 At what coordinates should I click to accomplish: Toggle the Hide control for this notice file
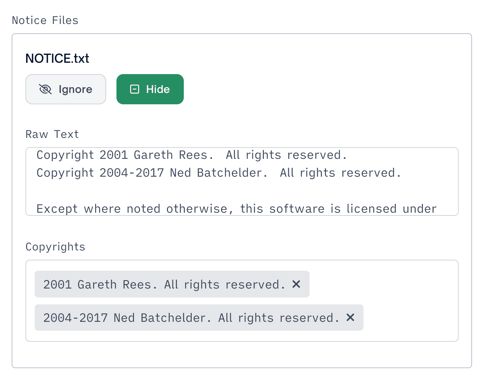[x=150, y=89]
